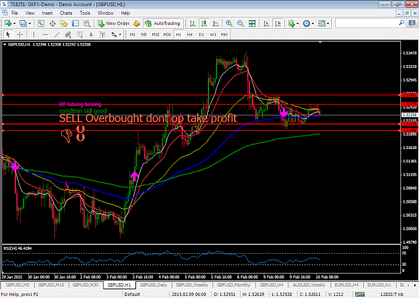This screenshot has height=298, width=419.
Task: Switch to Candlesticks chart view
Action: point(204,23)
